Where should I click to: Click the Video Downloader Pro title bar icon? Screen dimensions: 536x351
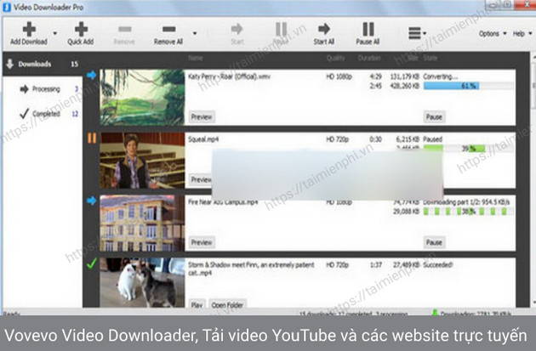(x=7, y=7)
